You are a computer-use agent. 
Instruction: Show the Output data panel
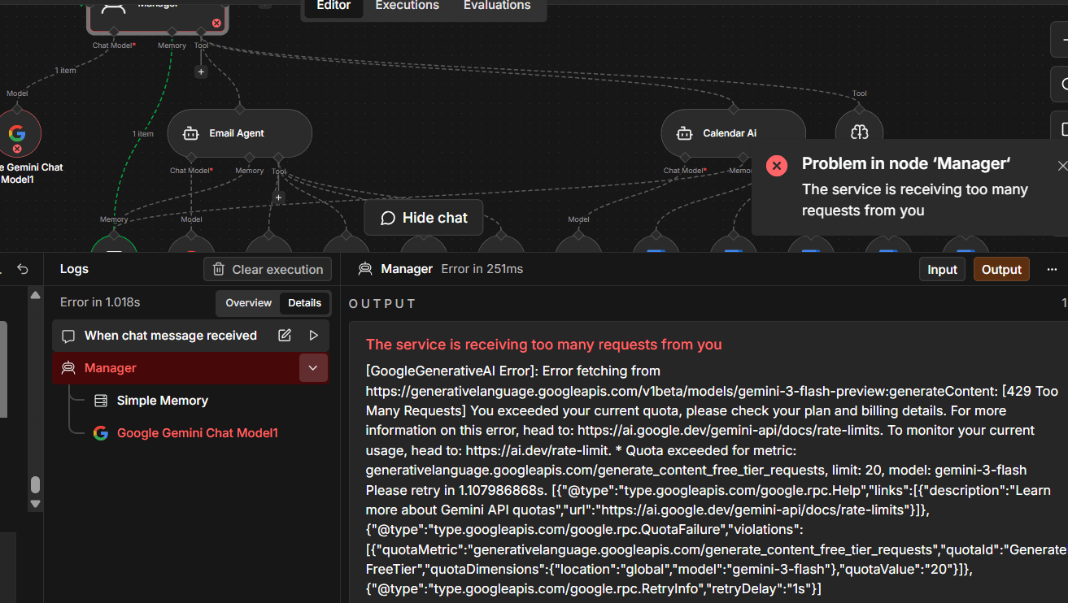(x=1001, y=270)
